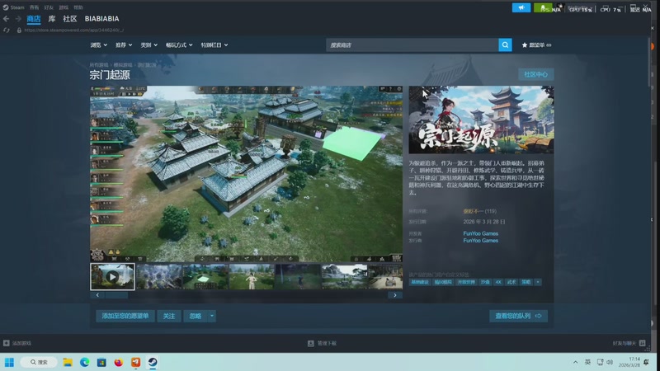Click the 沙盒 tag
Image resolution: width=660 pixels, height=371 pixels.
pyautogui.click(x=485, y=282)
